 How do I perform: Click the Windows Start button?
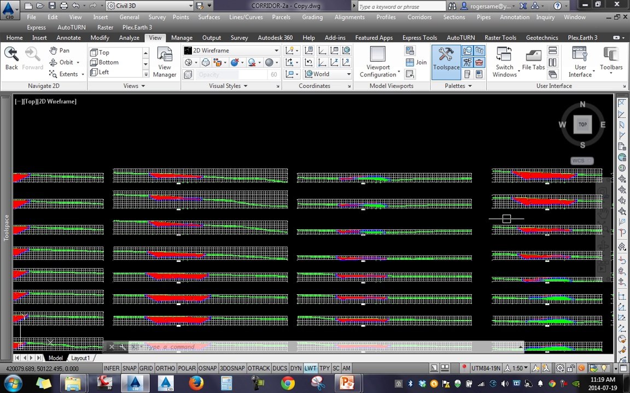tap(13, 383)
